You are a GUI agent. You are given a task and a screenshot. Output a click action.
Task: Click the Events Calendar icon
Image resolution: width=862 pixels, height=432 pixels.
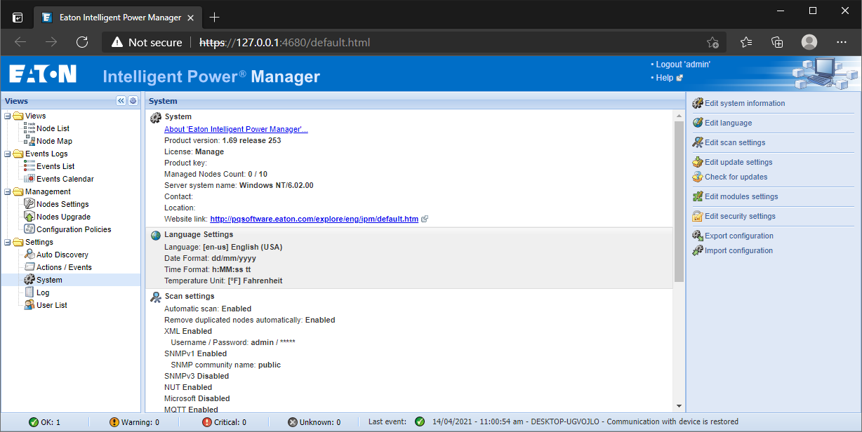point(29,179)
